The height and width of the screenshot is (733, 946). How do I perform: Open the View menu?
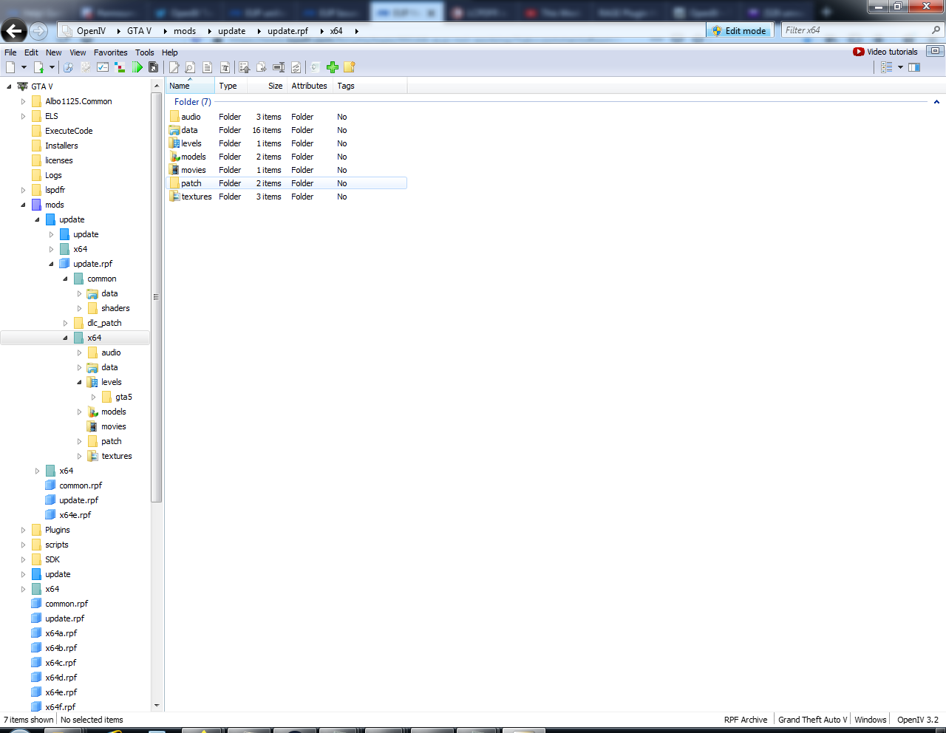tap(78, 52)
